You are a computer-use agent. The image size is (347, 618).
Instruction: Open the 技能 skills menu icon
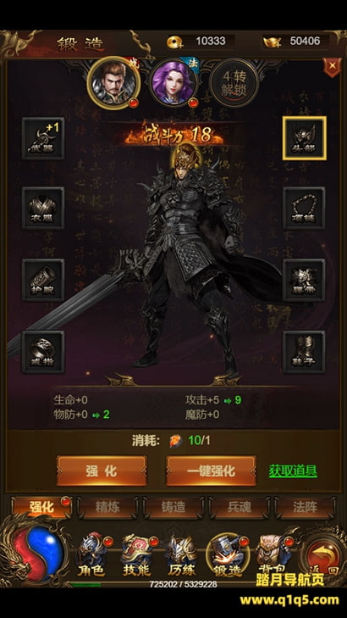coord(136,555)
